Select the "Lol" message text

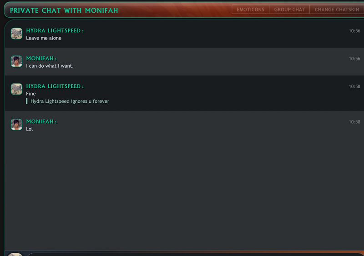(29, 129)
